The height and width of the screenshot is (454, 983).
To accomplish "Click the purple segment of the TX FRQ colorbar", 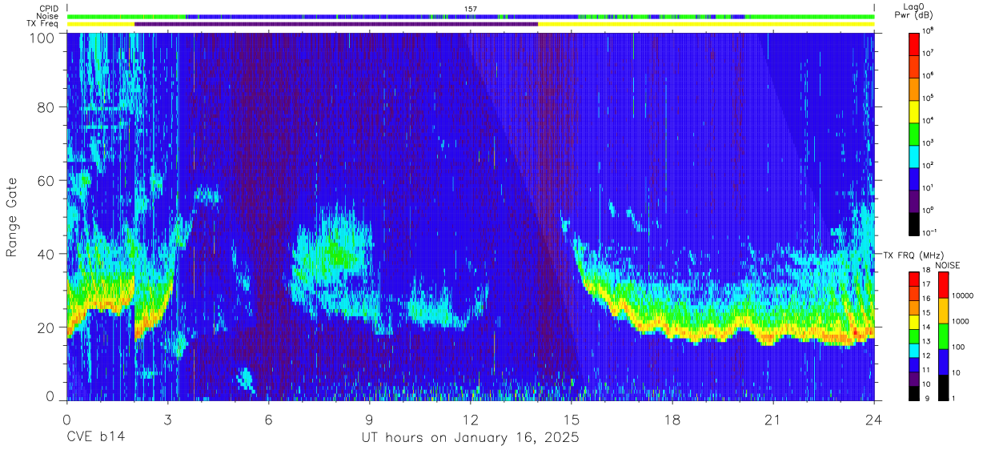I will [914, 379].
